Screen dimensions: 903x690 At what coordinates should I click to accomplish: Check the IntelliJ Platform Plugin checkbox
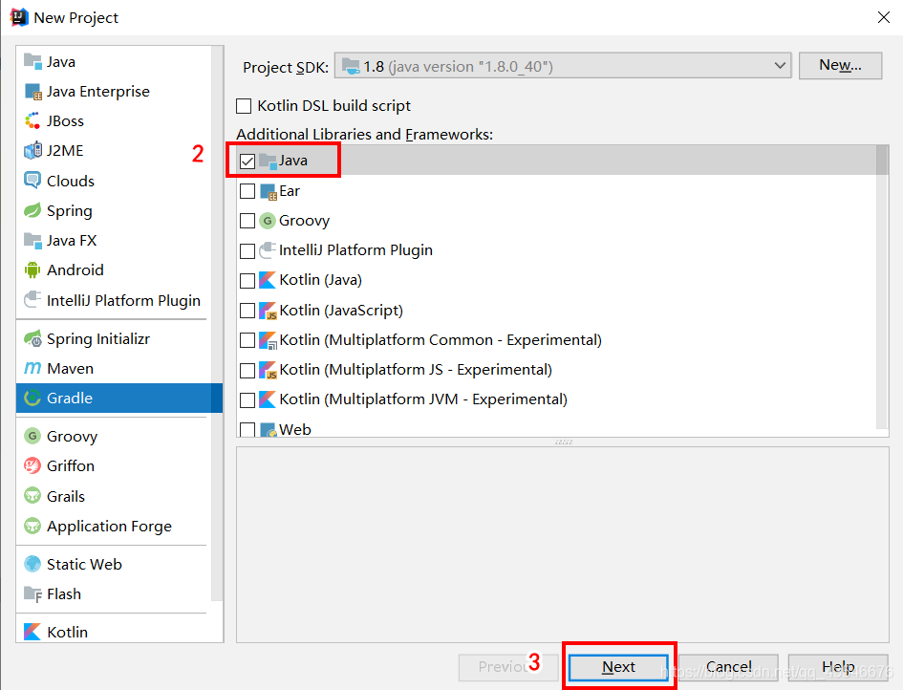[x=247, y=251]
